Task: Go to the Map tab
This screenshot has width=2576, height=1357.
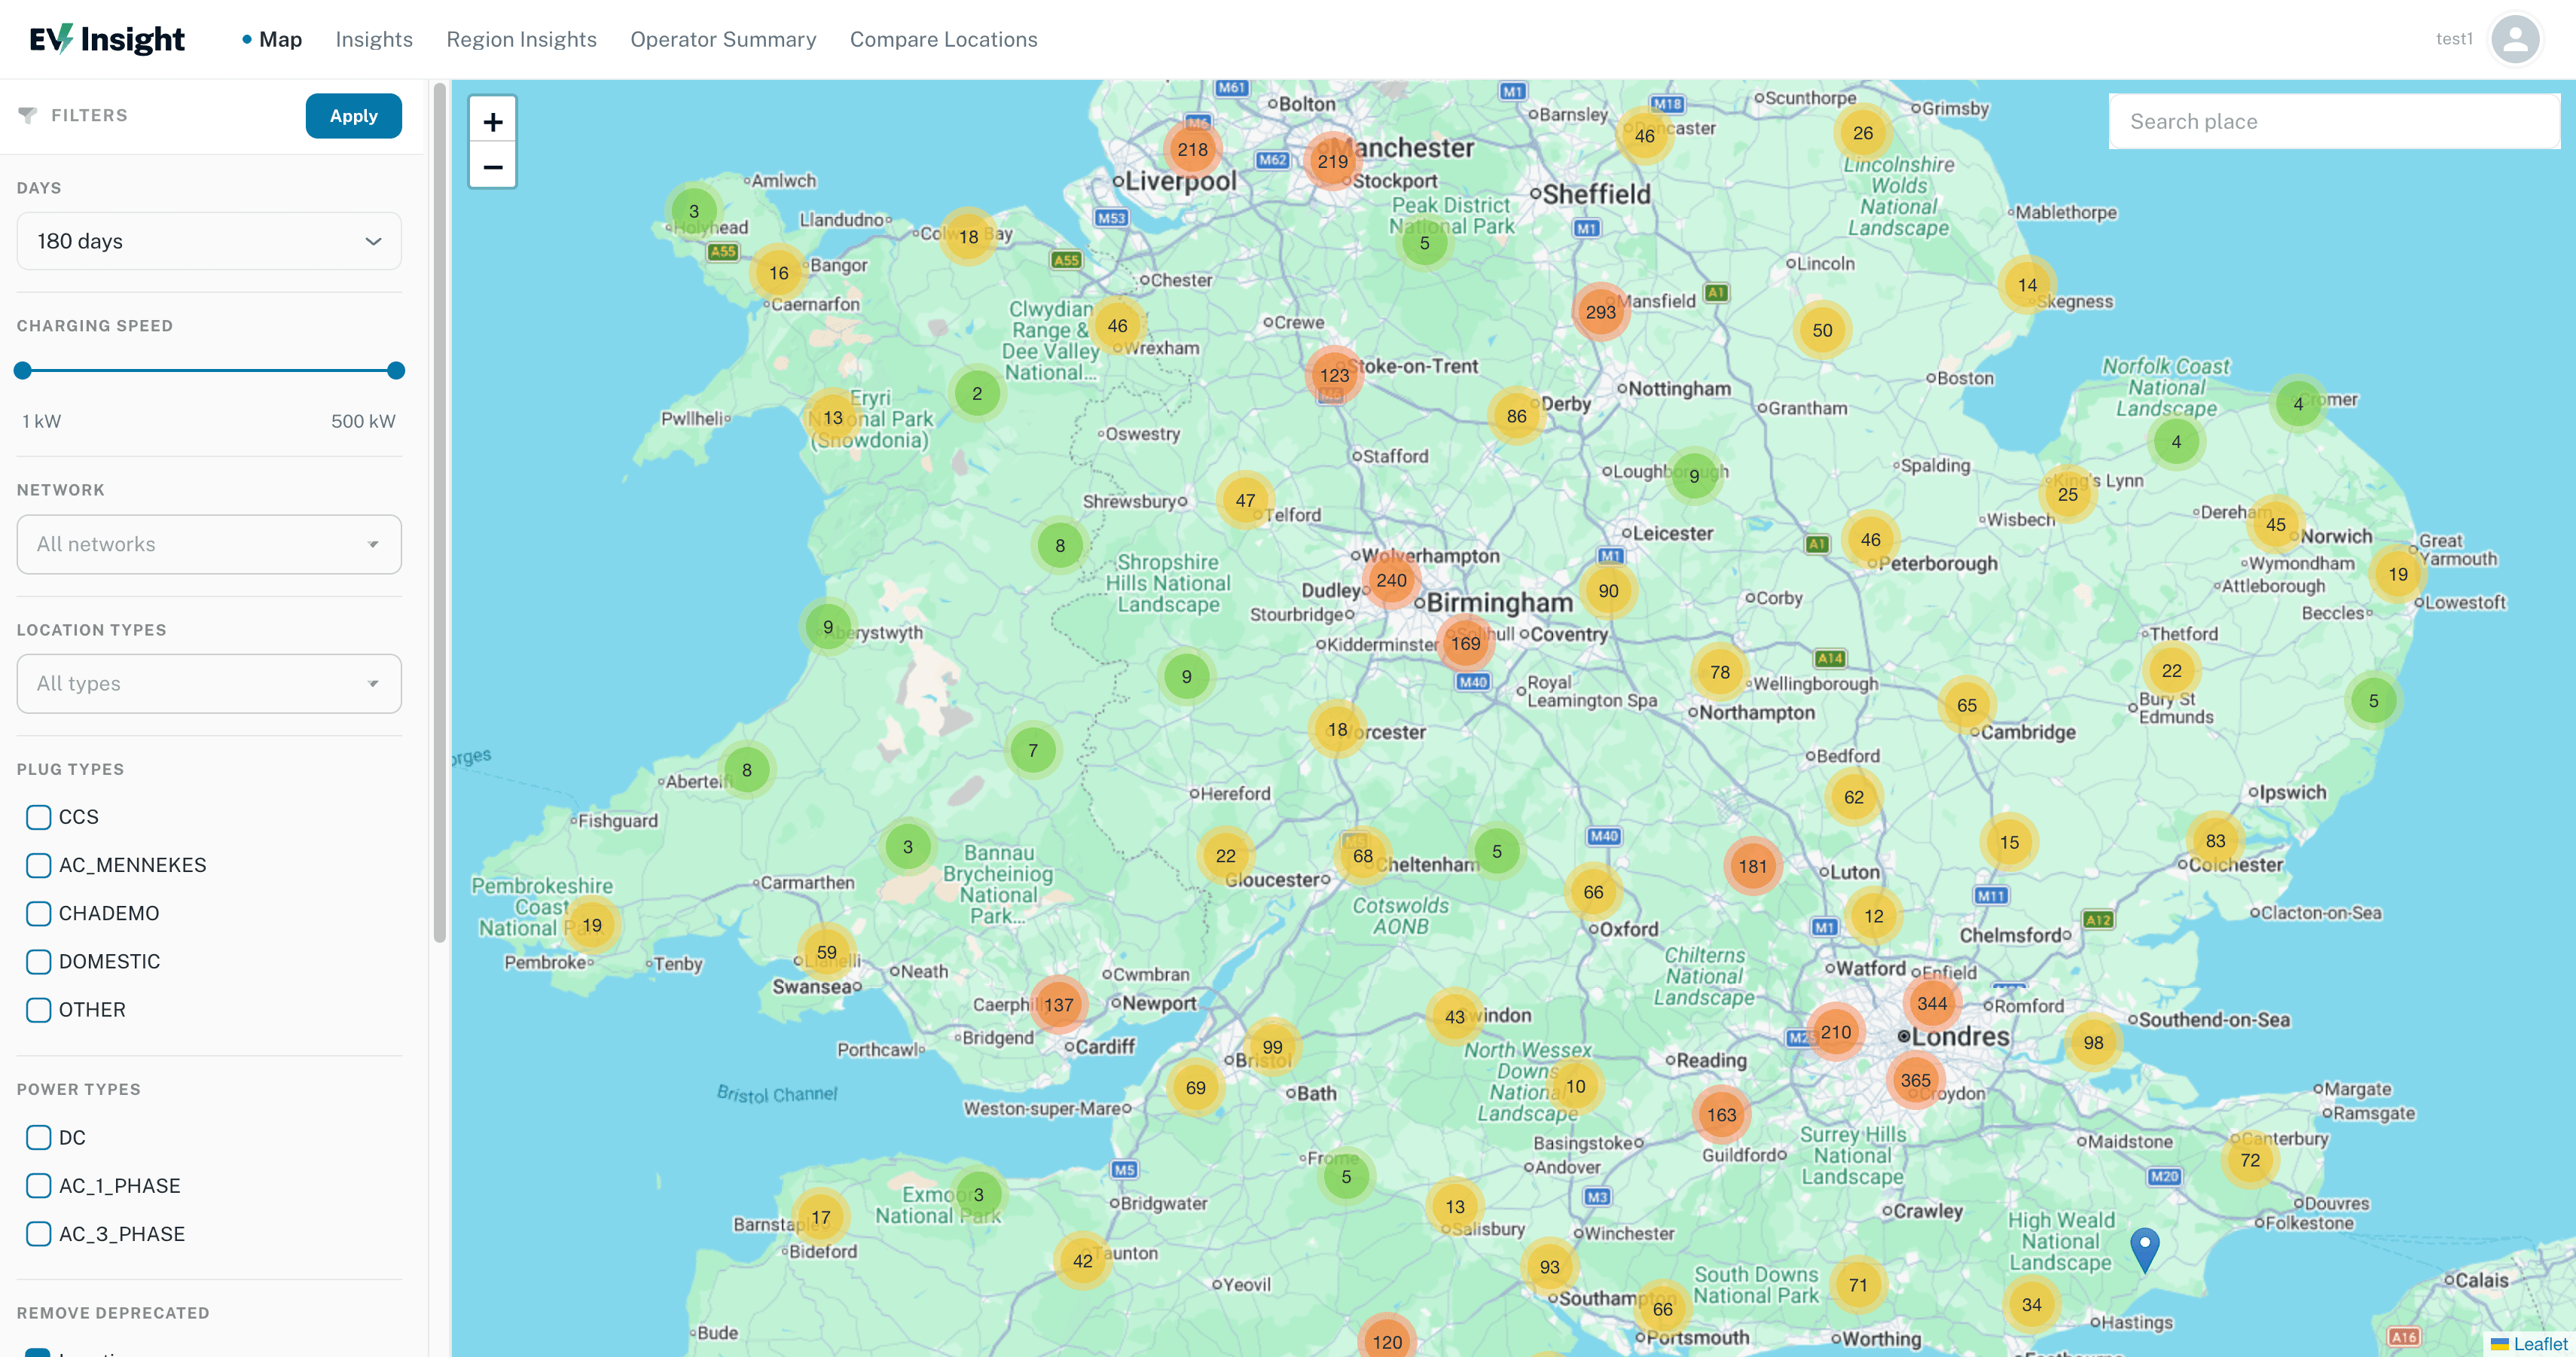Action: pyautogui.click(x=280, y=39)
